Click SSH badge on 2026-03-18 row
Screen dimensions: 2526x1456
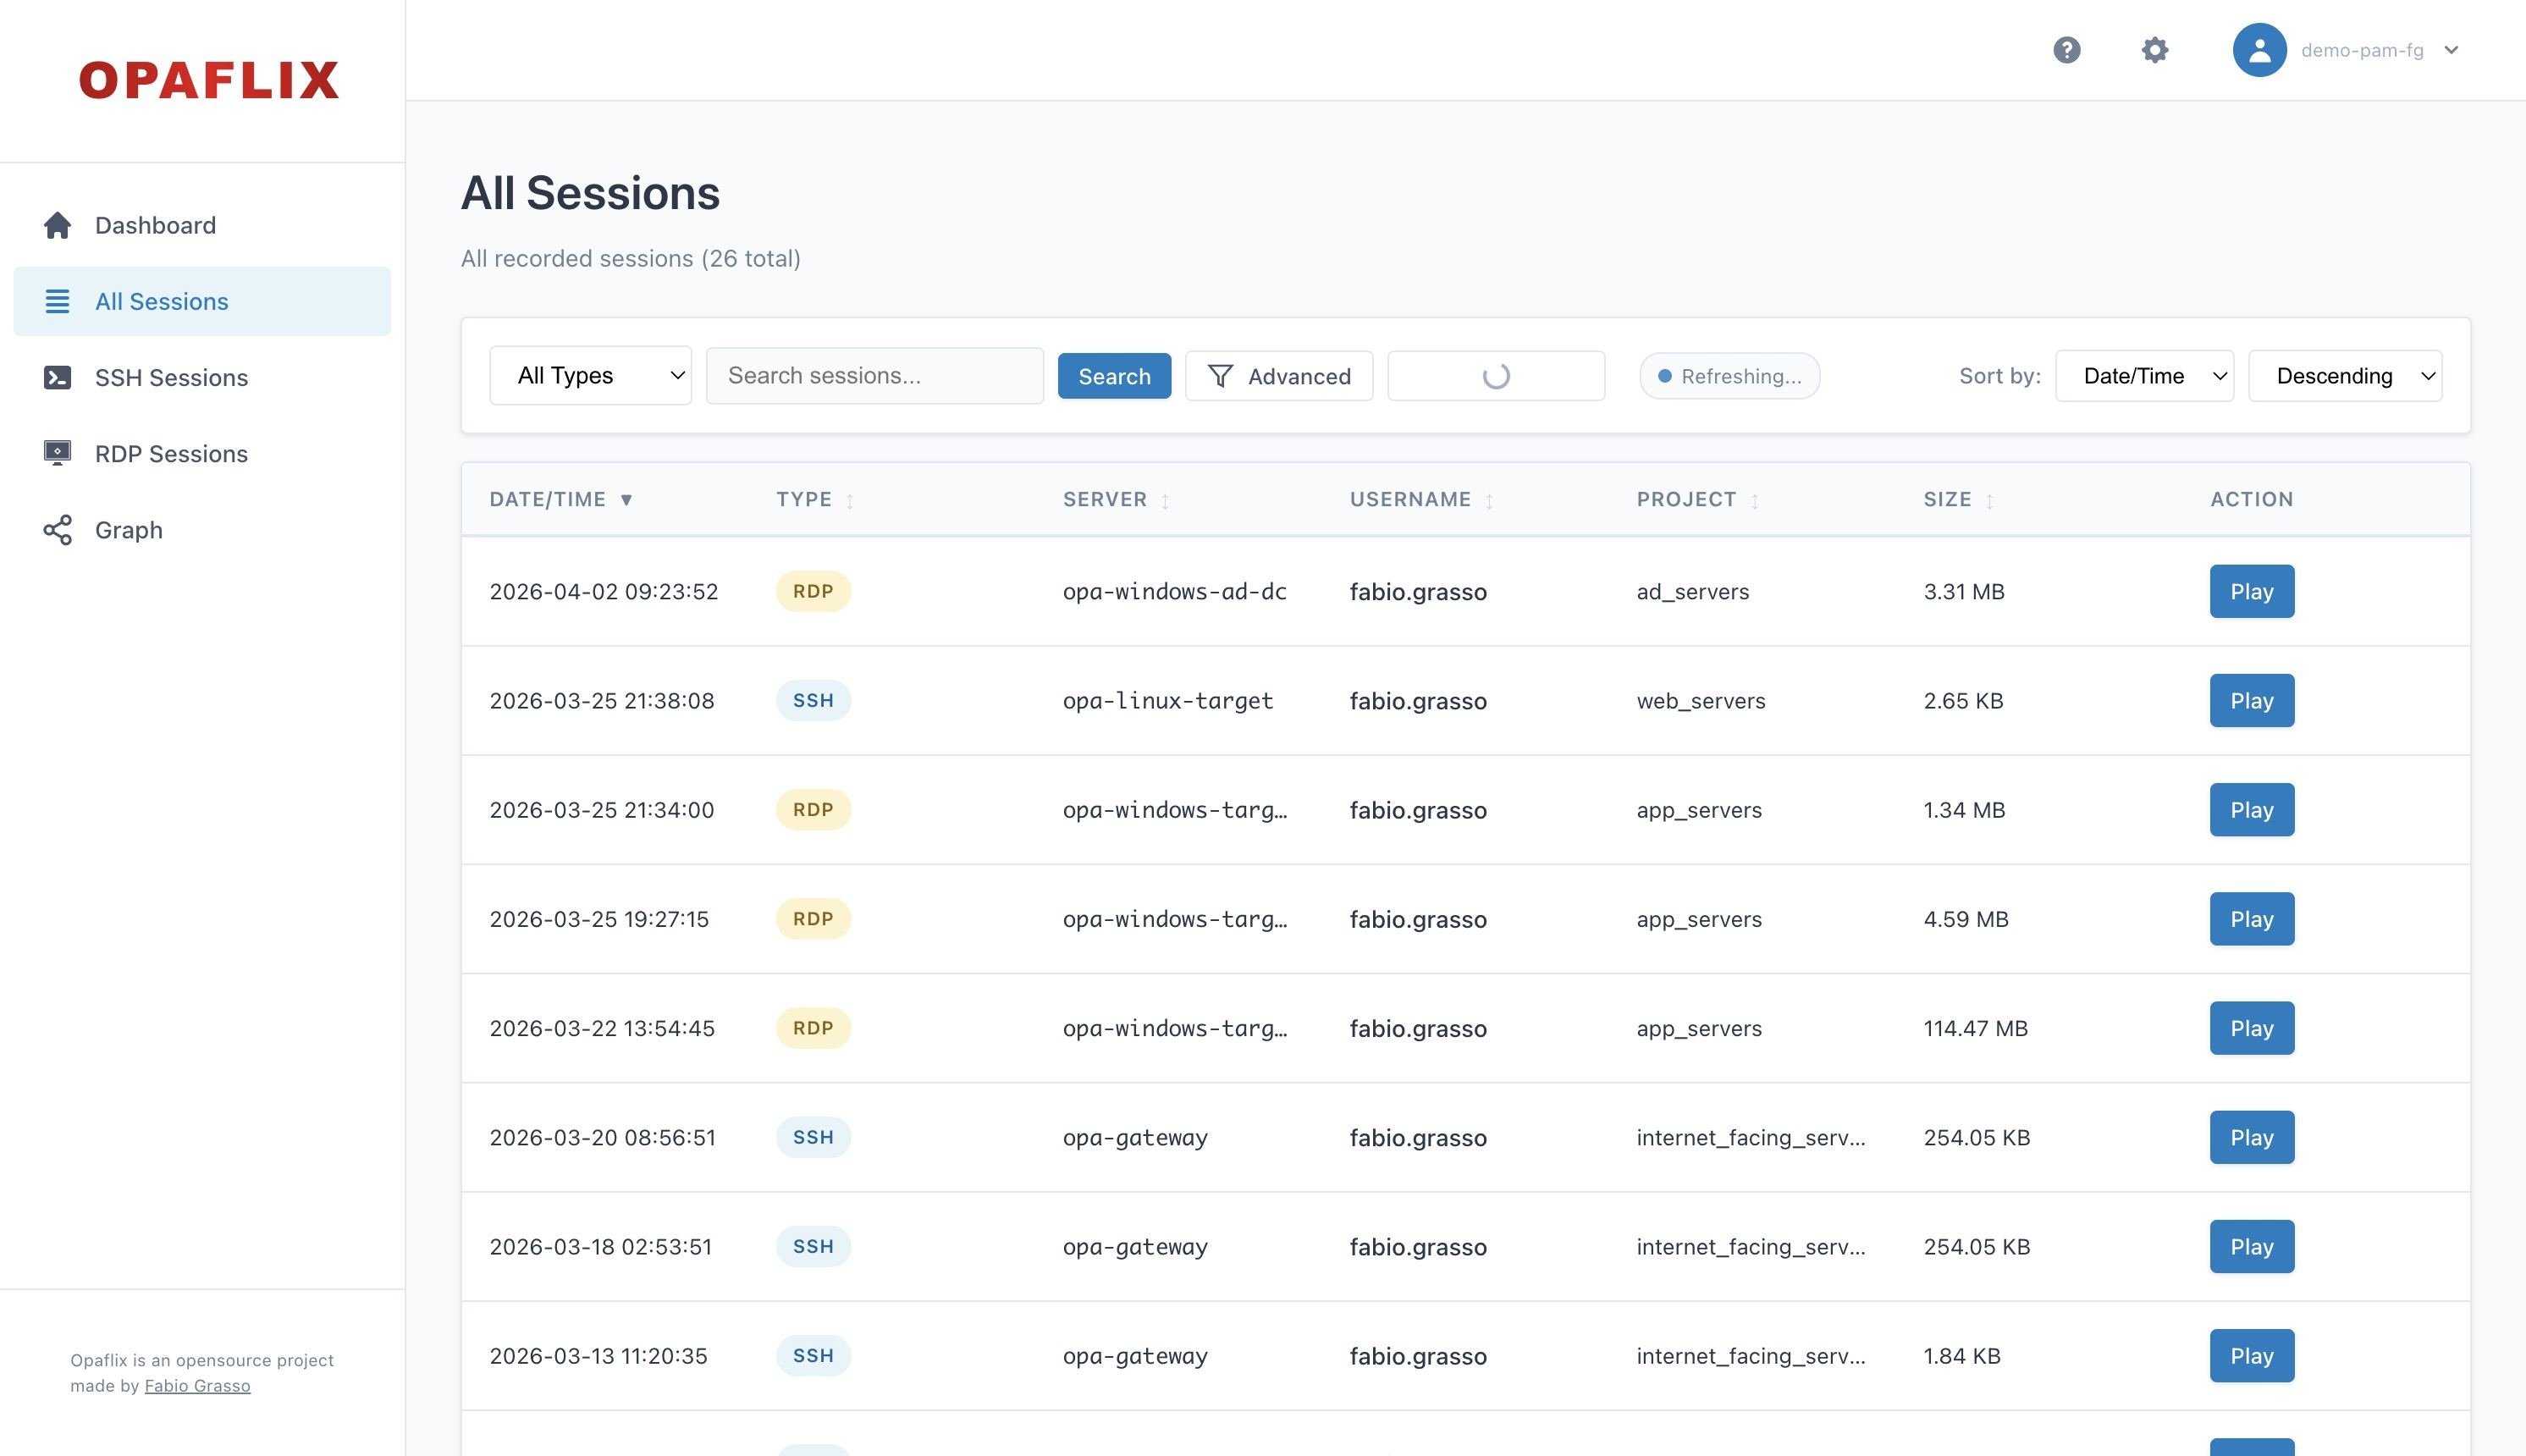813,1246
